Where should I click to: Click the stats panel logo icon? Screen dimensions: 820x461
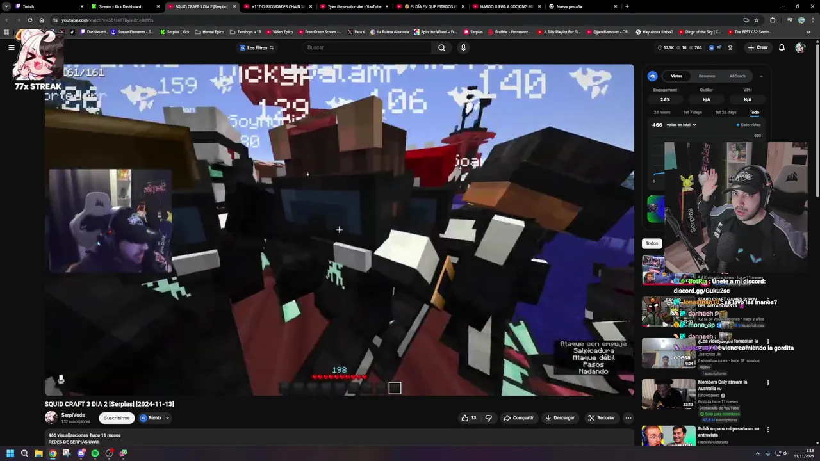point(653,76)
